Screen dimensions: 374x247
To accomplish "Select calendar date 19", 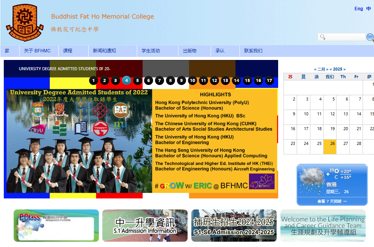I will click(x=330, y=132).
